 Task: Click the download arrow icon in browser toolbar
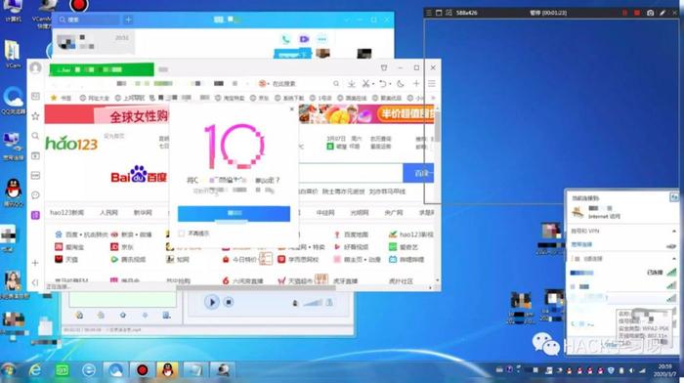point(351,83)
